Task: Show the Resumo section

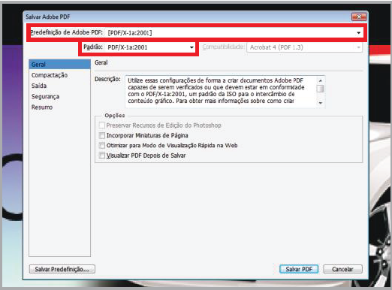Action: pyautogui.click(x=42, y=107)
